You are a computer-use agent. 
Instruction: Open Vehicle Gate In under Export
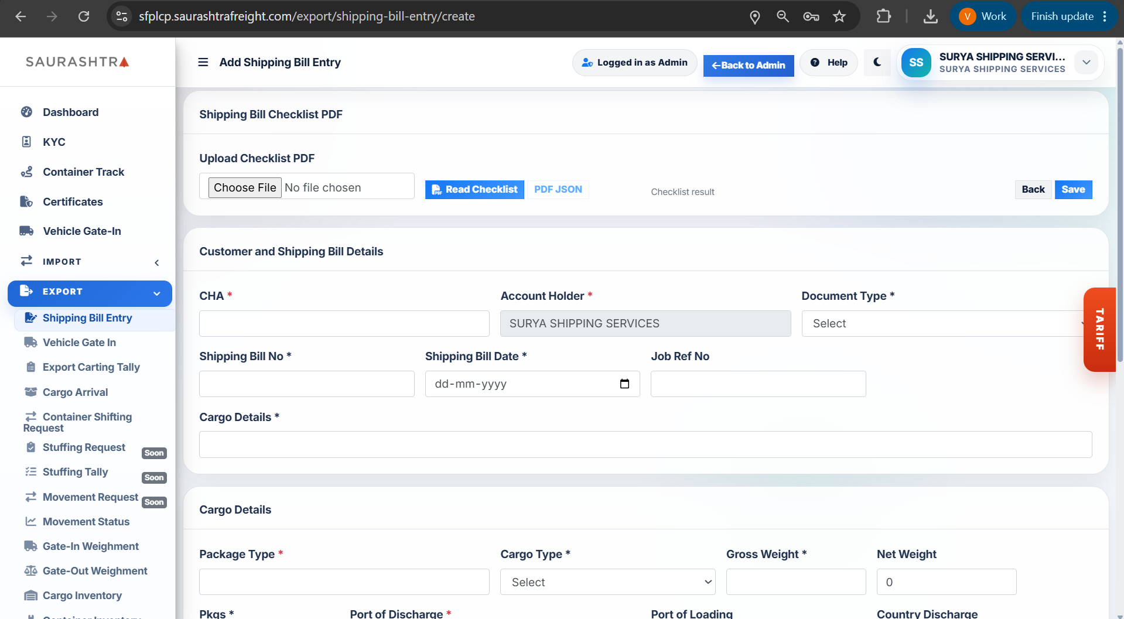(x=79, y=342)
